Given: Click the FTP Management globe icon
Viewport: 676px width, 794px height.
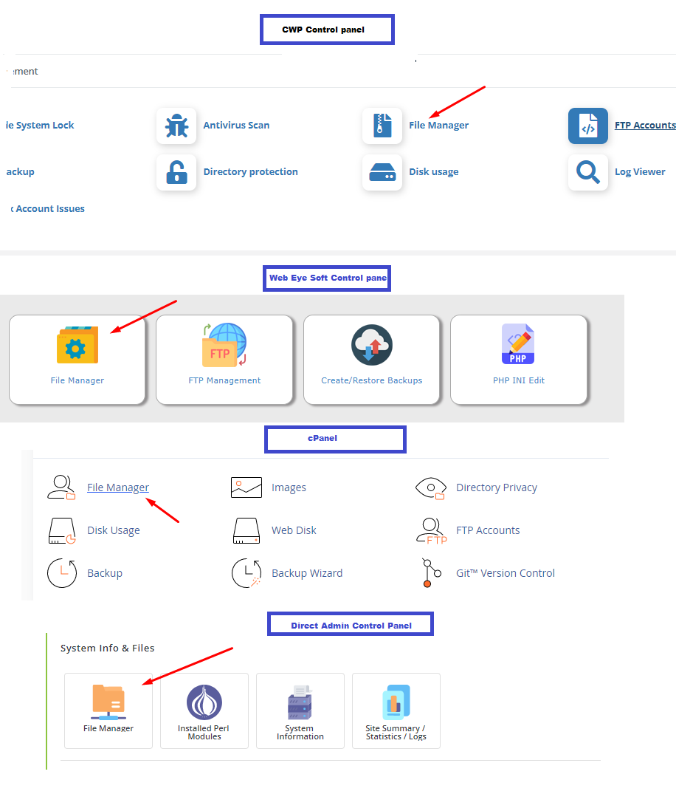Looking at the screenshot, I should 224,345.
